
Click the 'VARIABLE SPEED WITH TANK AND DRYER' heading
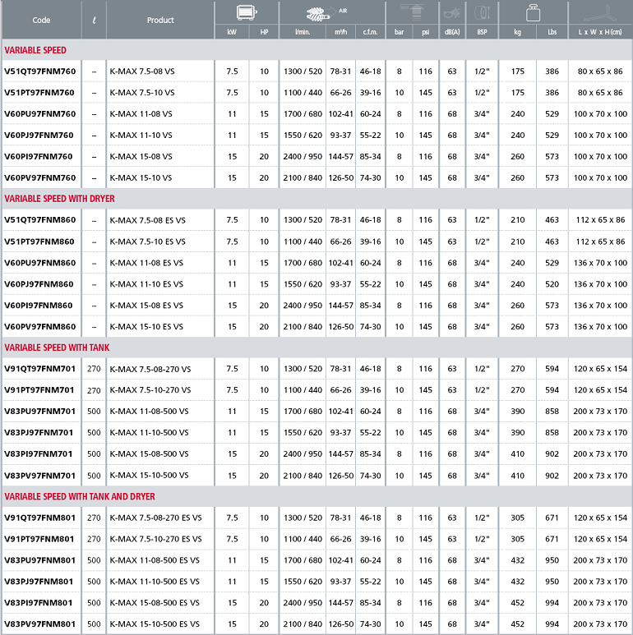[x=80, y=496]
